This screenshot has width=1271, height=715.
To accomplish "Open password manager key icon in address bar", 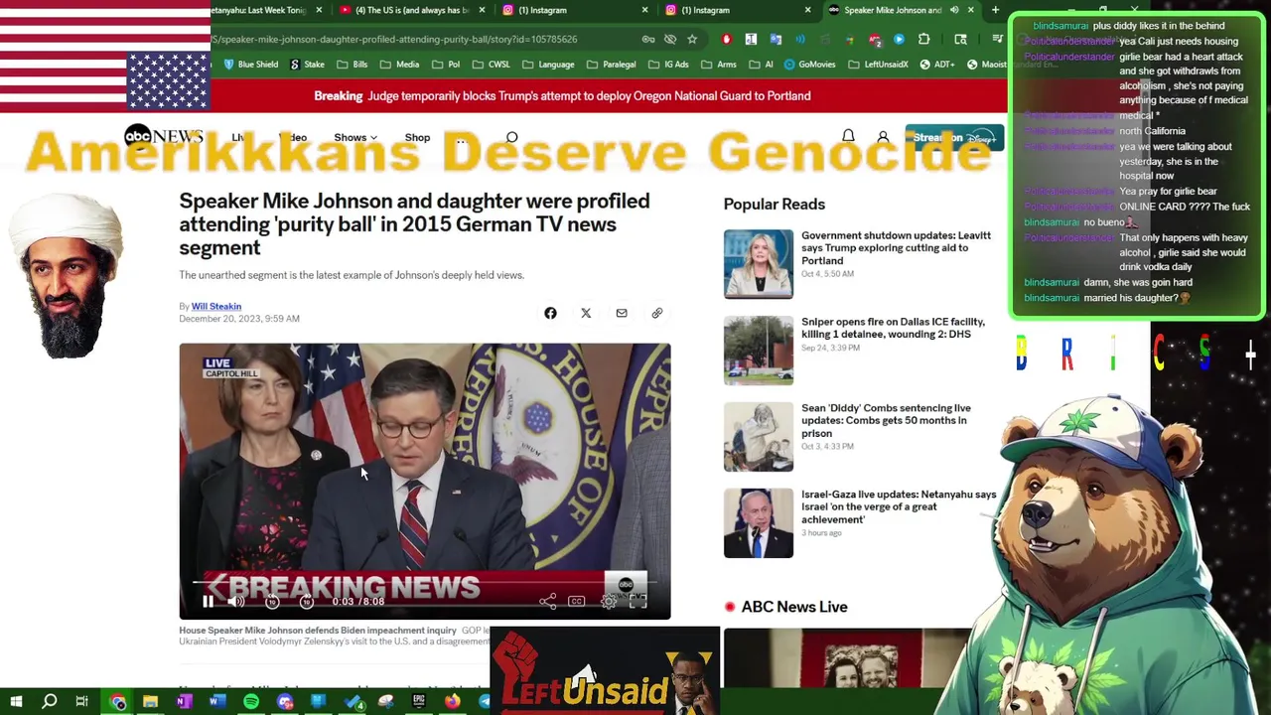I will pos(648,39).
